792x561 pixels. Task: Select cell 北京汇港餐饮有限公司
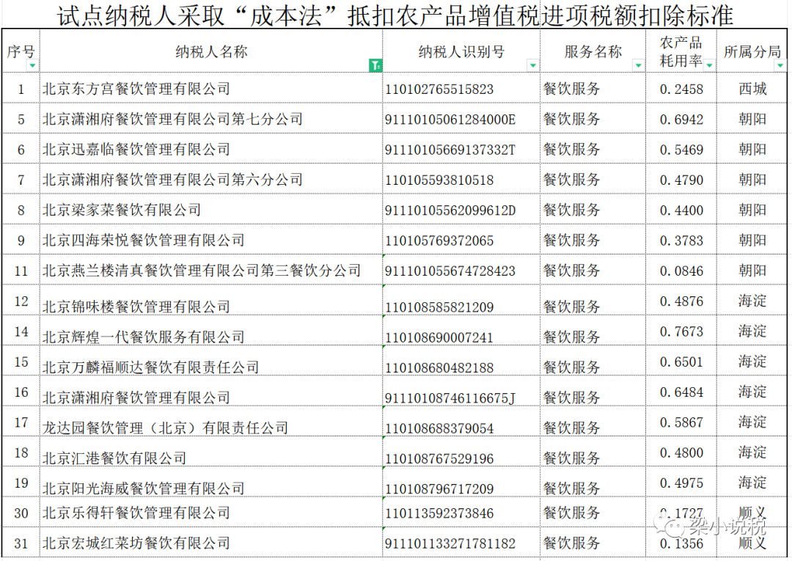pyautogui.click(x=211, y=452)
